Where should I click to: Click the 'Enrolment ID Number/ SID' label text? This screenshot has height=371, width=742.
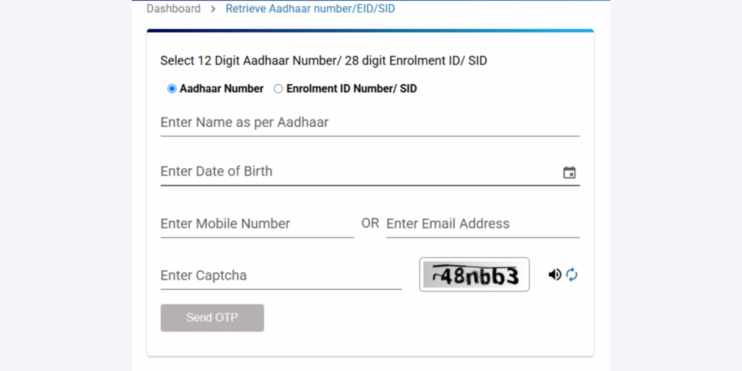click(x=351, y=88)
